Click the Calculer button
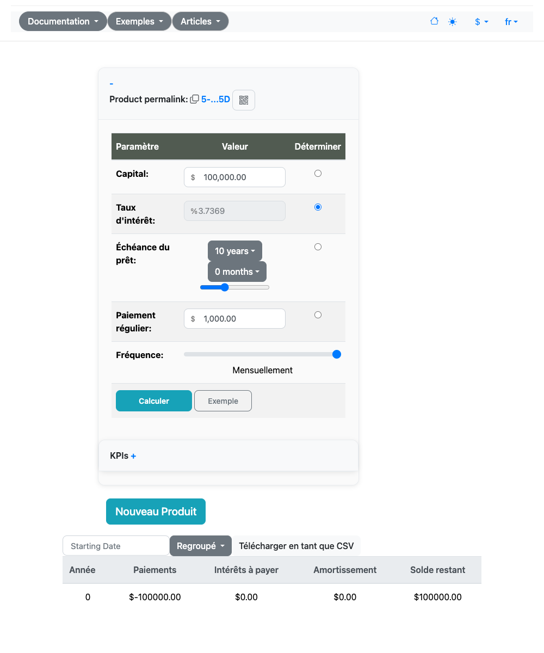 tap(154, 401)
